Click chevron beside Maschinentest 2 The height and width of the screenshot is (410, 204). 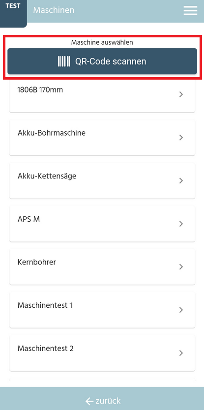[x=181, y=353]
